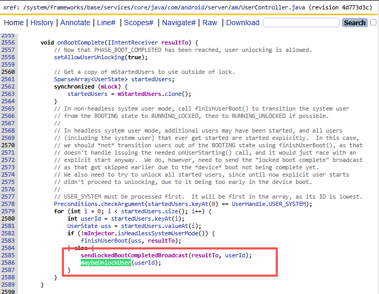Click the Download link

pyautogui.click(x=242, y=23)
